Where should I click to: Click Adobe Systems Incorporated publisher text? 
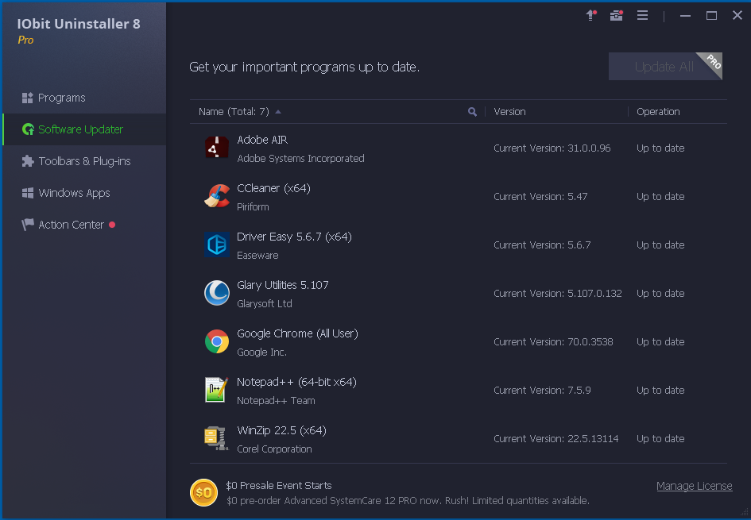coord(300,158)
